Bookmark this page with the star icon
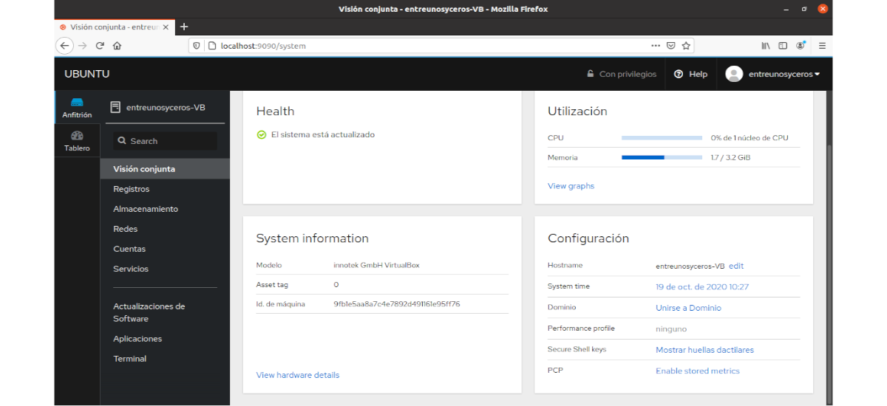The height and width of the screenshot is (406, 887). point(686,46)
